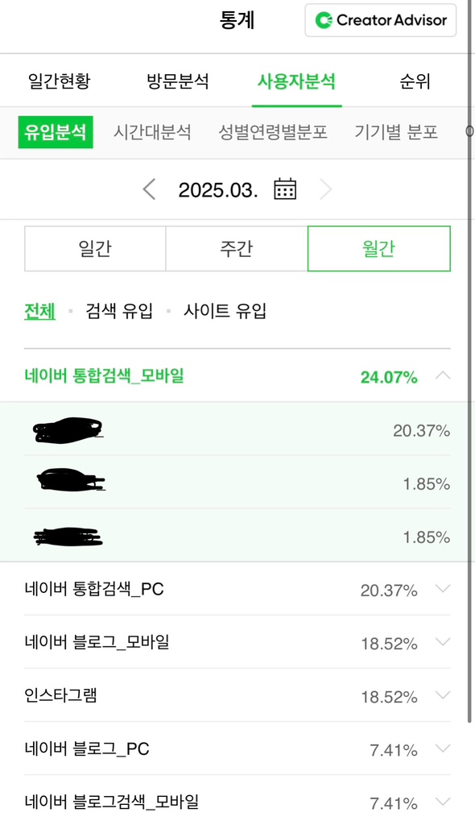Go to previous month arrow
The width and height of the screenshot is (475, 825).
[x=150, y=189]
